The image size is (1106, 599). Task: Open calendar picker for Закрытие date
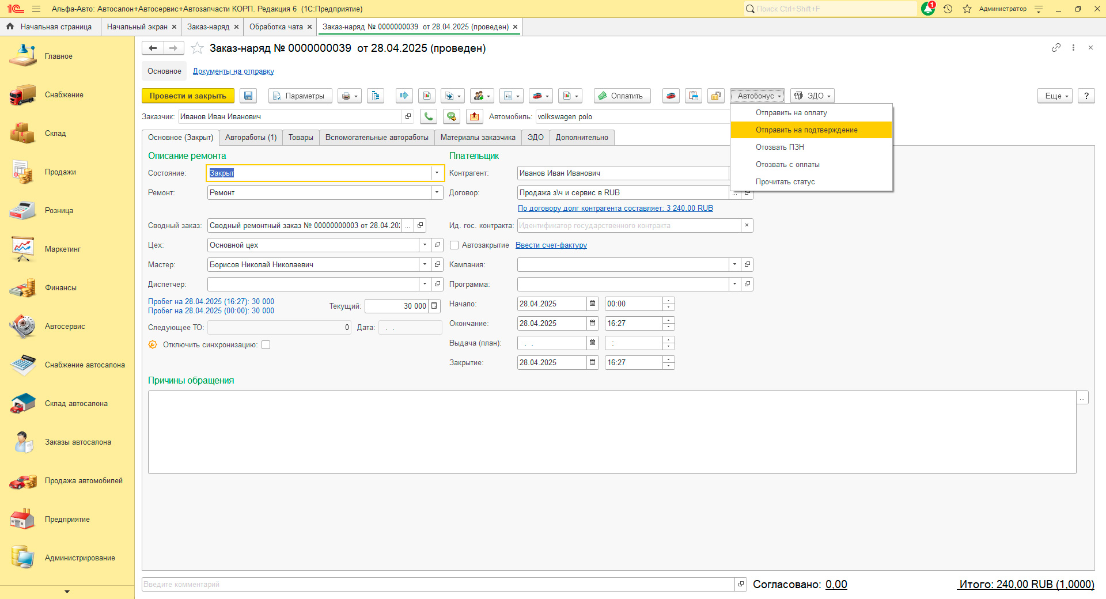[x=592, y=362]
